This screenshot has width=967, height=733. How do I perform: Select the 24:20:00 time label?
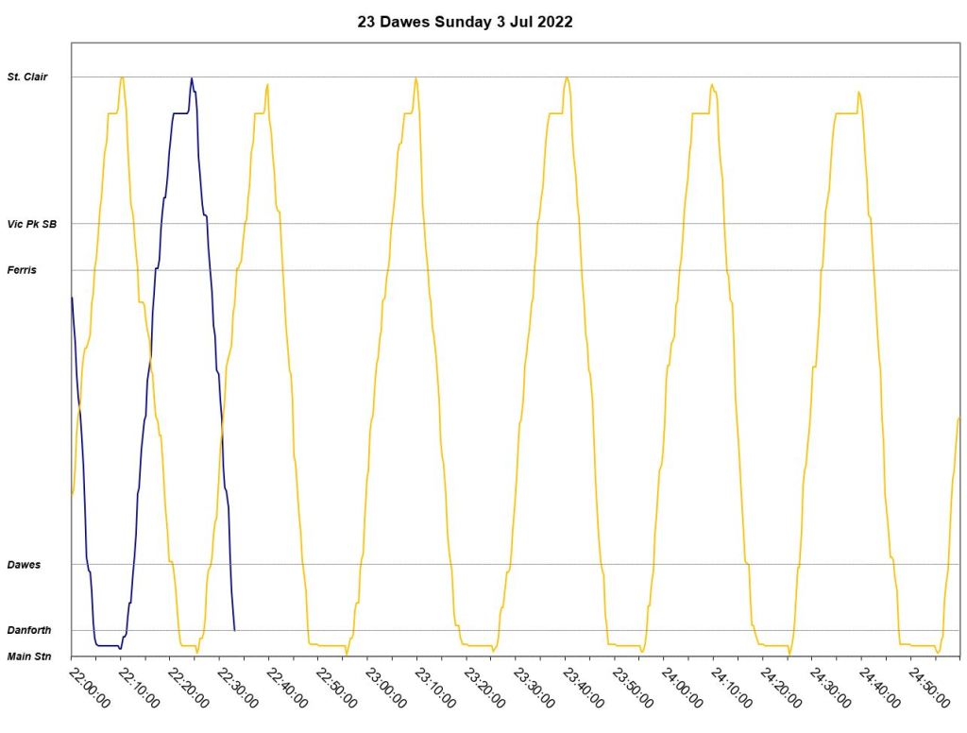click(x=782, y=689)
